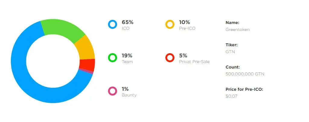
Task: Click the GTN ticker value
Action: pos(230,52)
